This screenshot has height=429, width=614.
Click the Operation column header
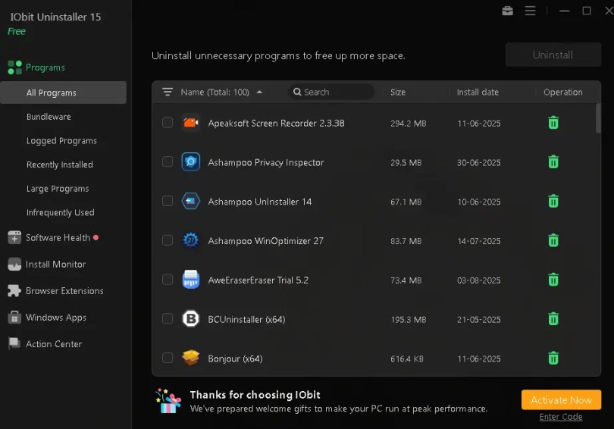(562, 92)
